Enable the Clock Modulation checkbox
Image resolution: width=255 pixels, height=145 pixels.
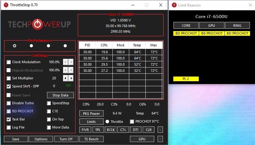[8, 62]
